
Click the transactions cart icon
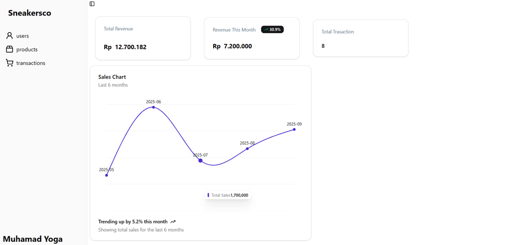(x=9, y=63)
